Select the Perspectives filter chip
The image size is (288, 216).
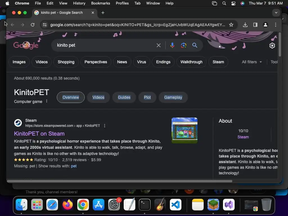96,62
